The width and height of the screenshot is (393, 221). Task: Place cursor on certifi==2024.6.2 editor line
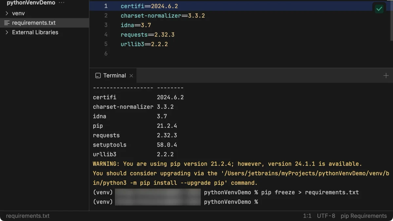(149, 6)
